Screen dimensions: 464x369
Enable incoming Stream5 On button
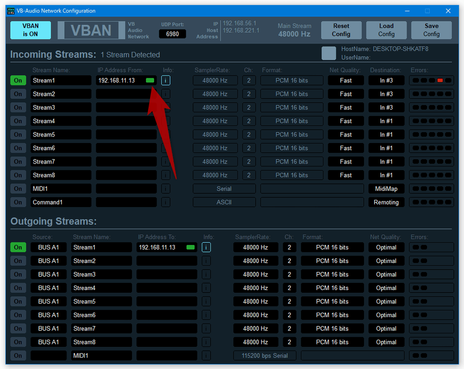[x=18, y=134]
